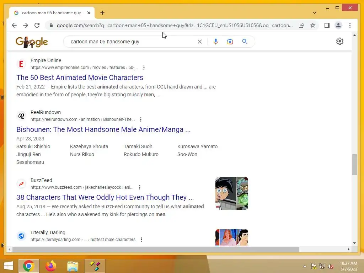Click the vertical scrollbar down arrow
Viewport: 364px width, 273px height.
point(354,243)
